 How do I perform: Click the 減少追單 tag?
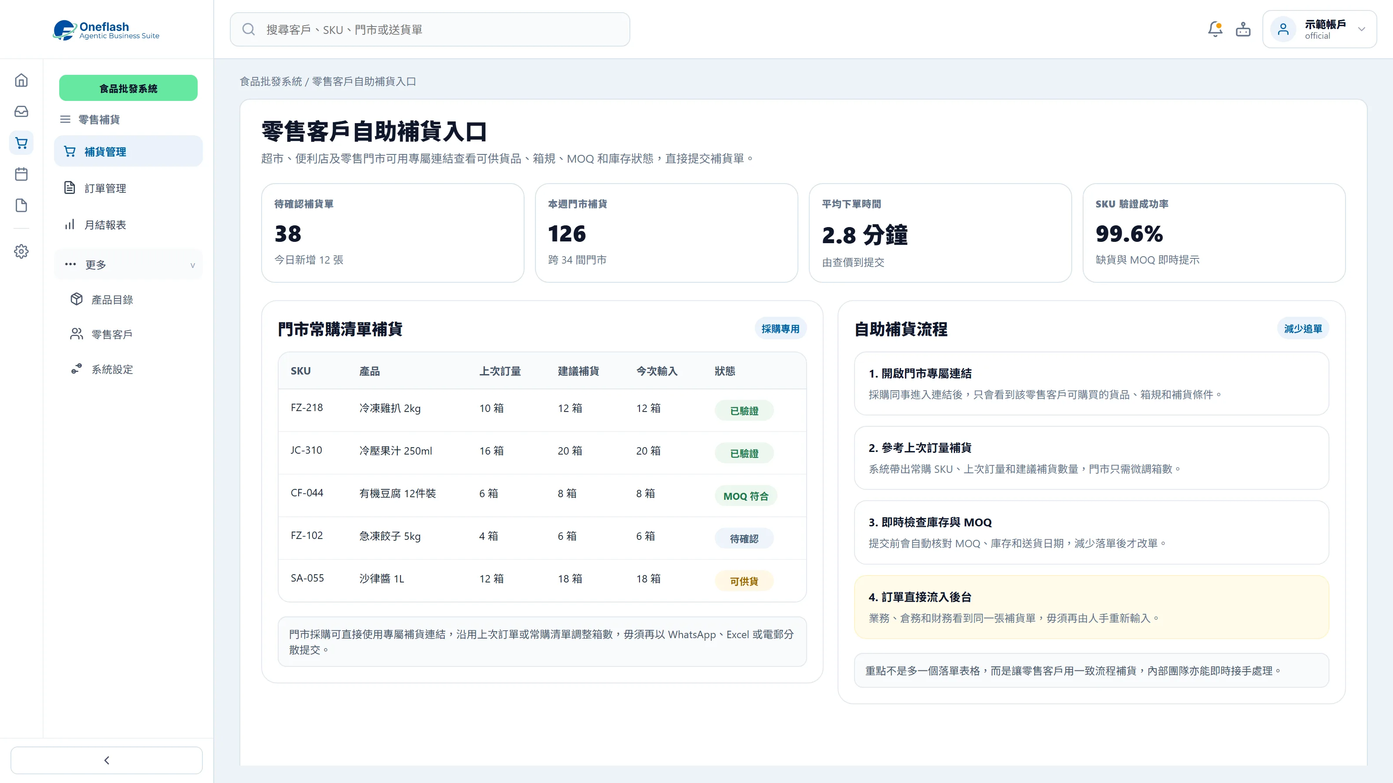click(1303, 328)
